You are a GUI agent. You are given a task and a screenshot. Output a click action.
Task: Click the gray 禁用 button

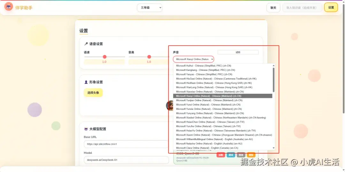[241, 155]
